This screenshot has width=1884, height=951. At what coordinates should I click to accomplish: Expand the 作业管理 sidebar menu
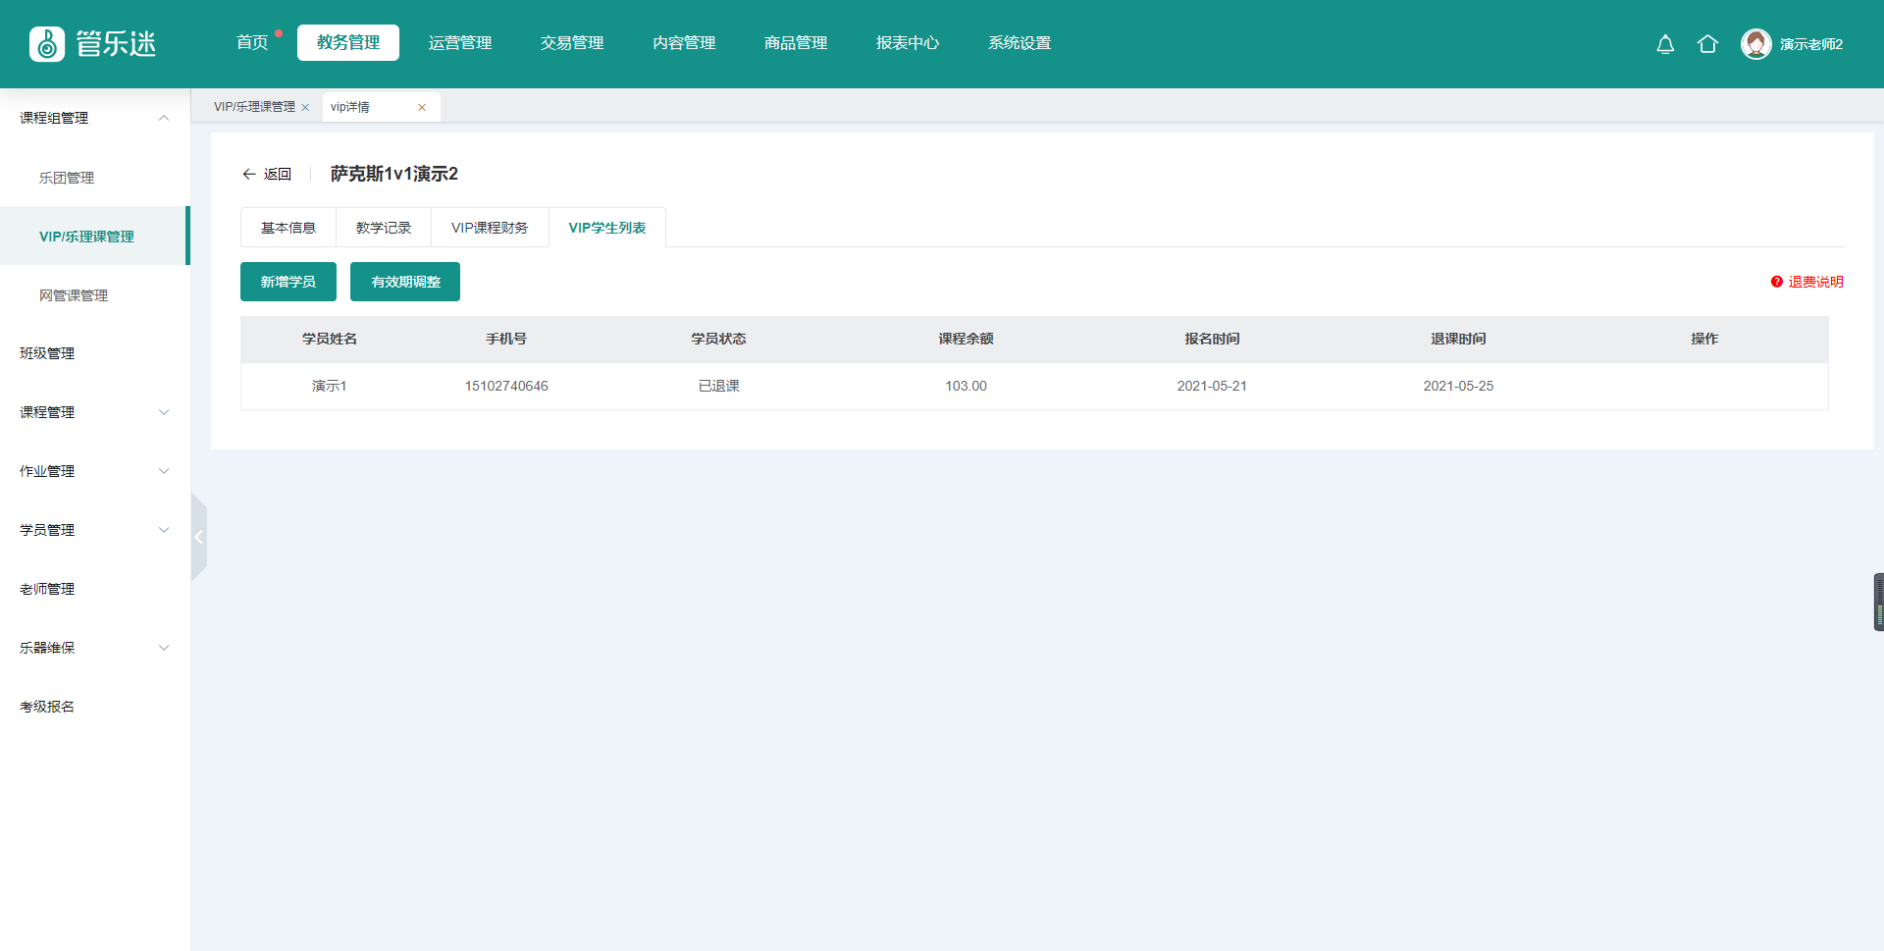[x=164, y=471]
